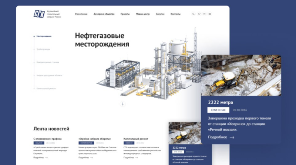The image size is (296, 165).
Task: Click the large 2222 метра title
Action: click(x=221, y=102)
